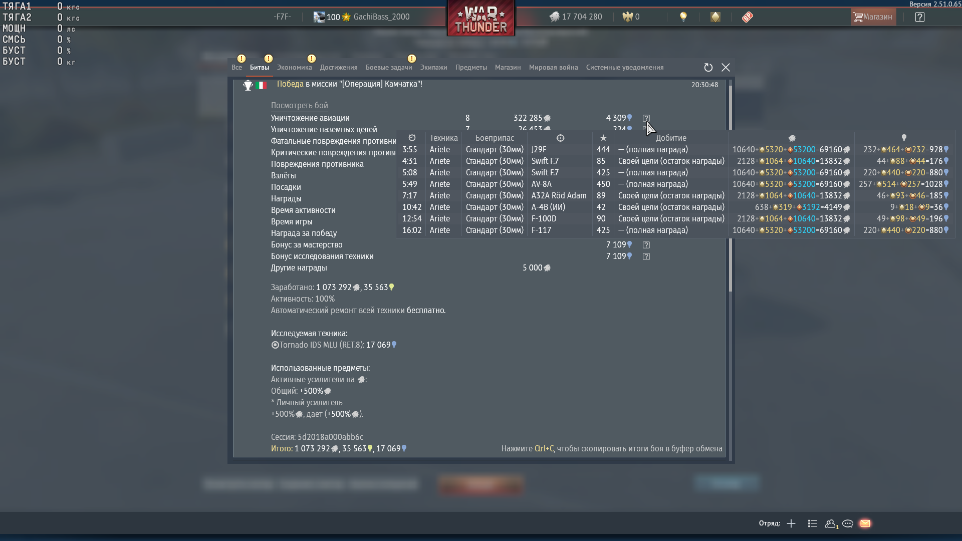Select Системные уведомления tab

click(624, 68)
